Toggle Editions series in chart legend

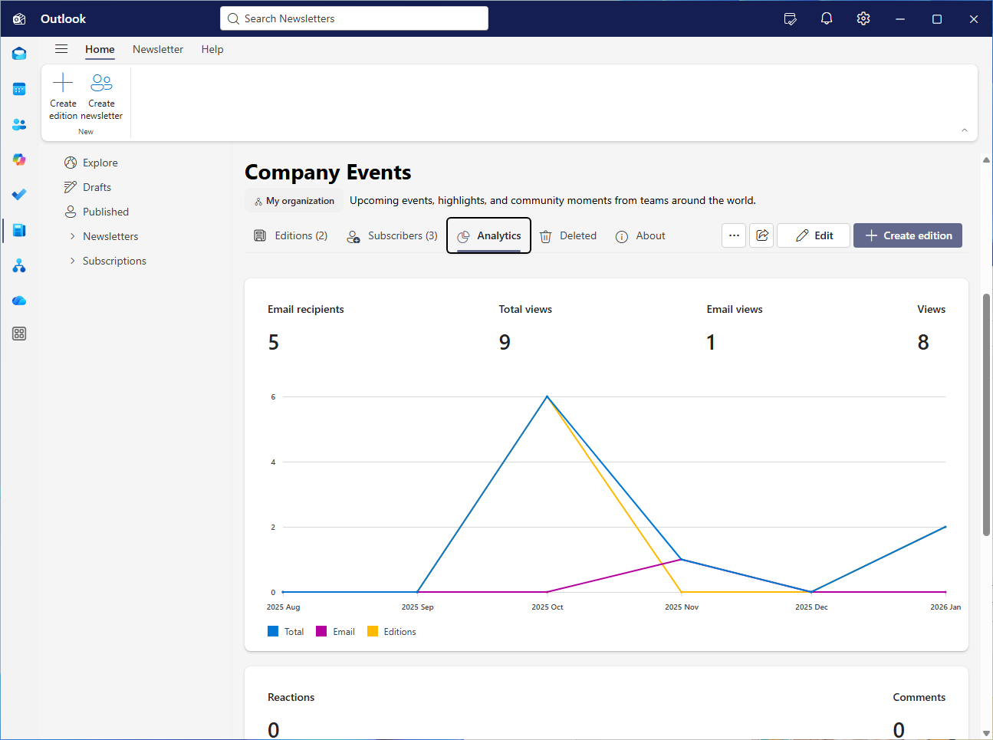click(391, 632)
